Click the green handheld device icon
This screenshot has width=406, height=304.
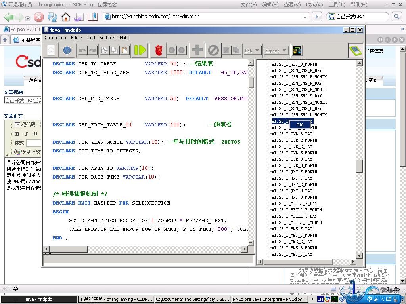356,50
